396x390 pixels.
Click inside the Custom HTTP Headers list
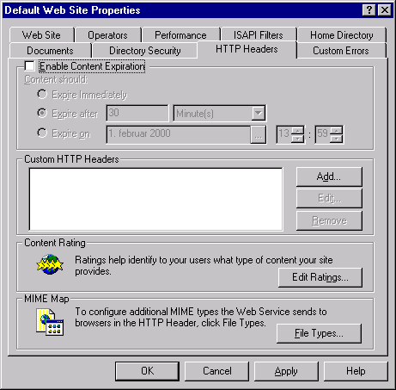[155, 199]
